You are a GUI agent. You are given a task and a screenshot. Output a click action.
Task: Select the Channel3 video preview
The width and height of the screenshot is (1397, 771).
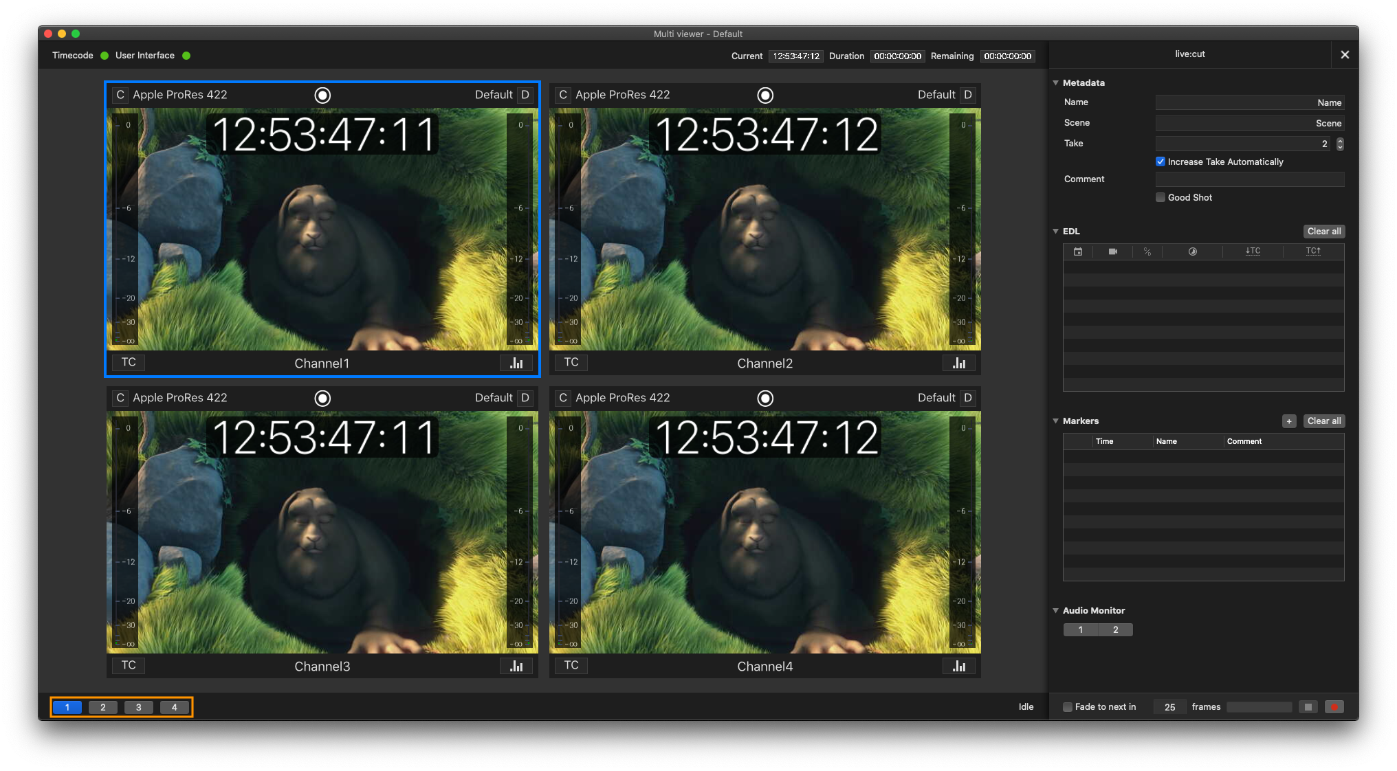(322, 532)
